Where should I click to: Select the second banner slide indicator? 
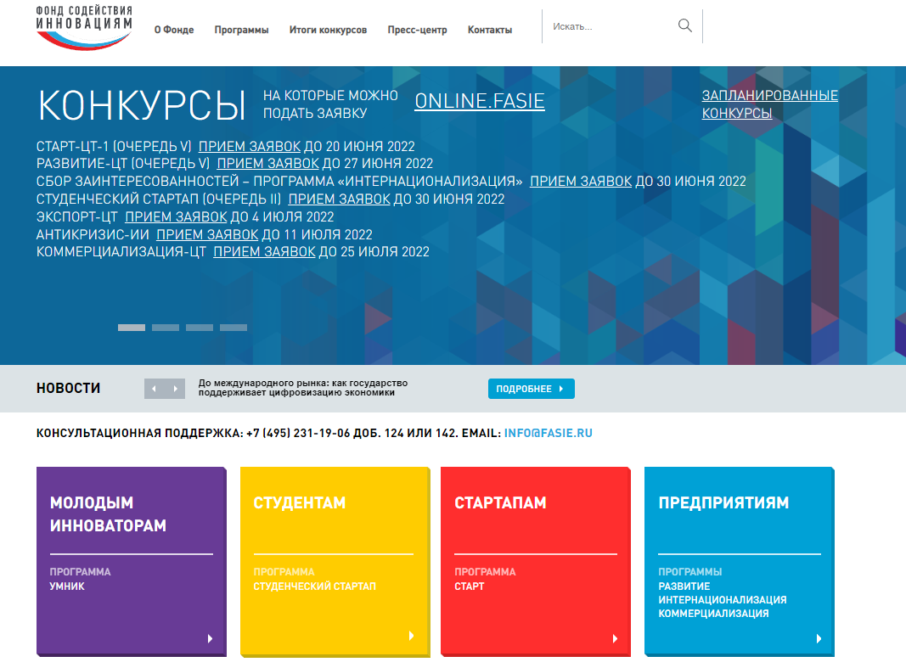tap(166, 328)
